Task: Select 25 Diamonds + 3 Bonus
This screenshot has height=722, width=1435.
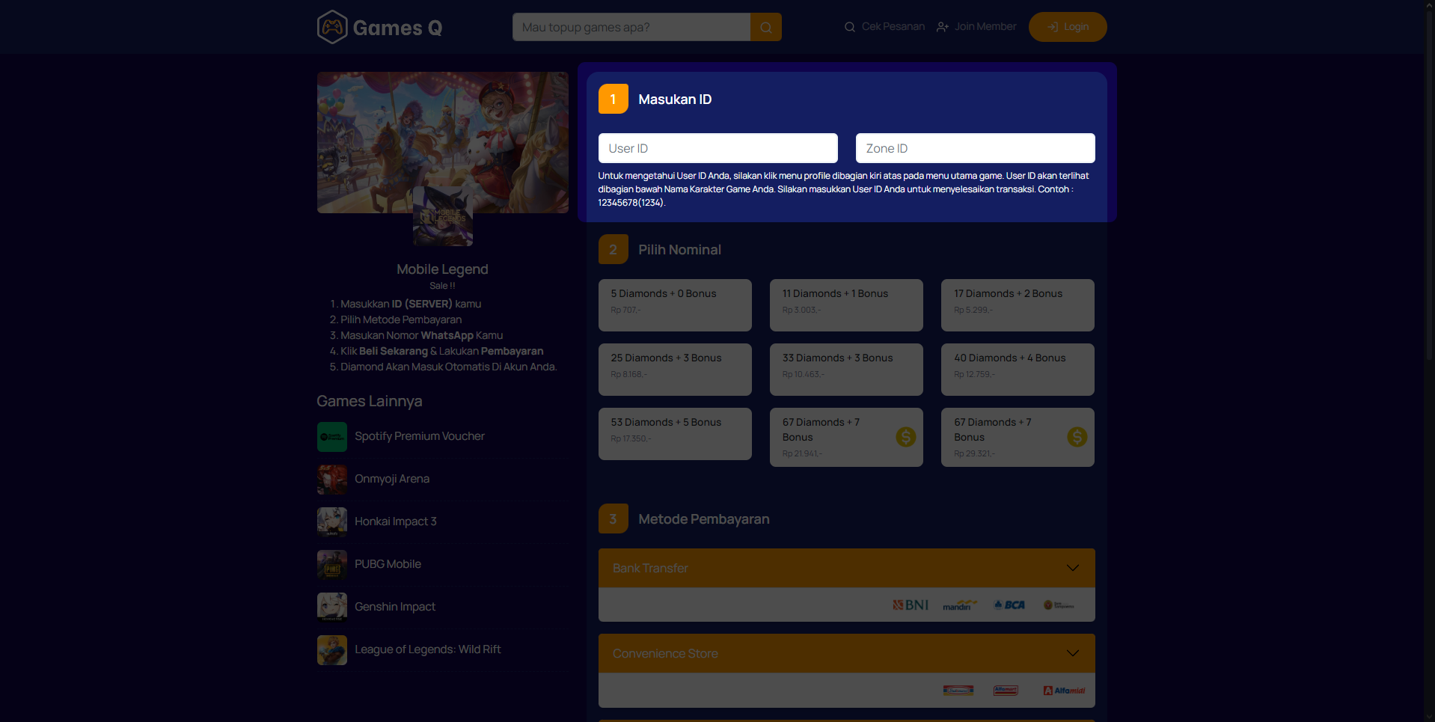Action: [x=675, y=370]
